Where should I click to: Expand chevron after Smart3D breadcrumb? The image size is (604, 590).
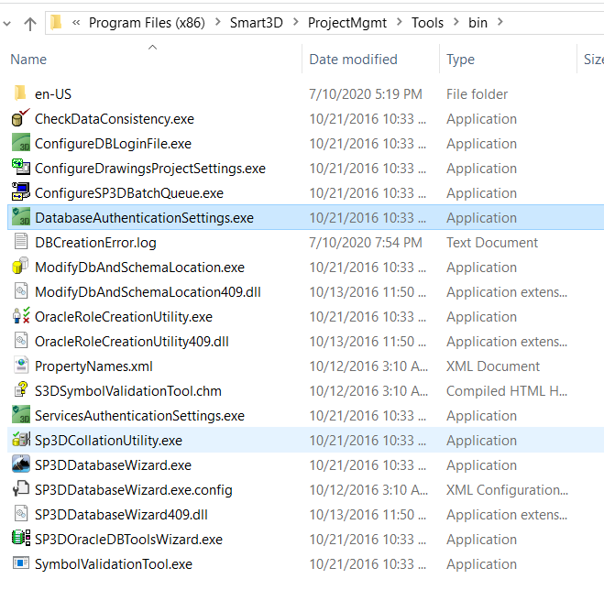[x=296, y=22]
